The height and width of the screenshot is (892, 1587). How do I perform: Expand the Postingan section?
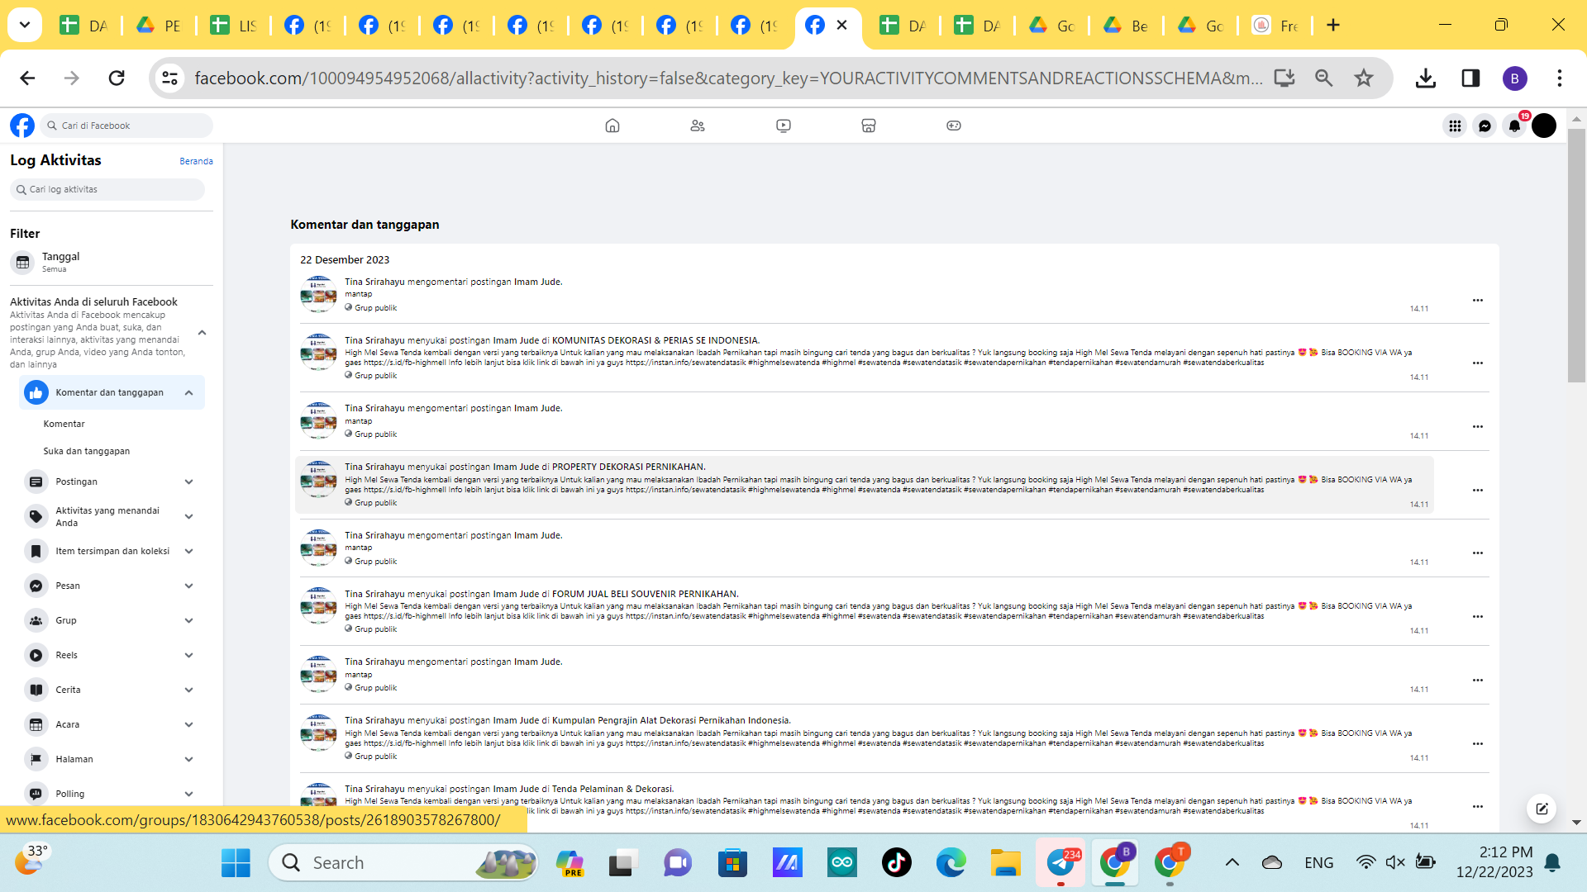[188, 482]
